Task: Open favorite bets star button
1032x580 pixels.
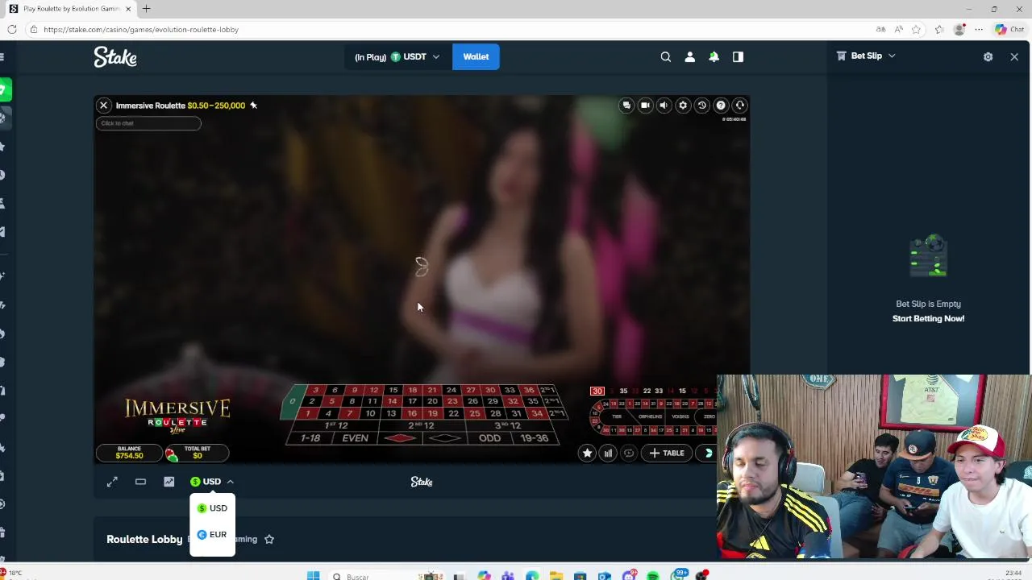Action: 587,453
